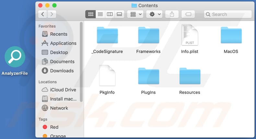Close the Contents Finder window

coord(40,6)
